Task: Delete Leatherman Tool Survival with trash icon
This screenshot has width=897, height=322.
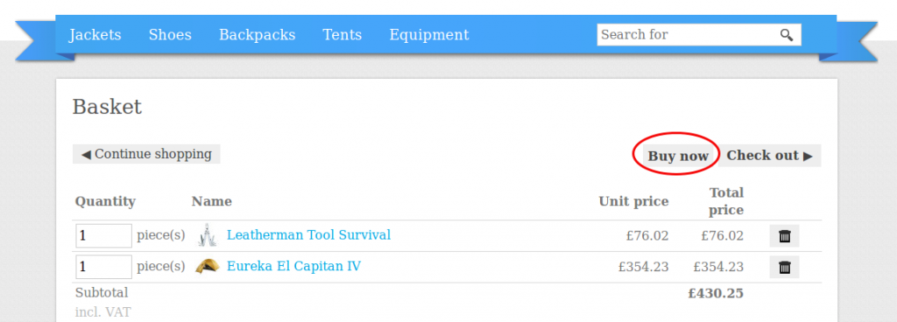Action: point(784,235)
